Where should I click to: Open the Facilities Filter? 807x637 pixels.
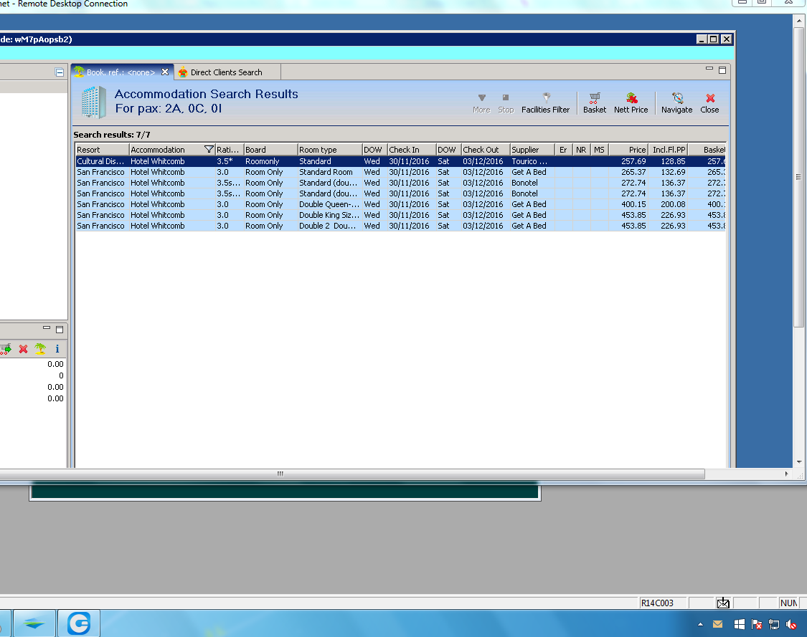[546, 103]
